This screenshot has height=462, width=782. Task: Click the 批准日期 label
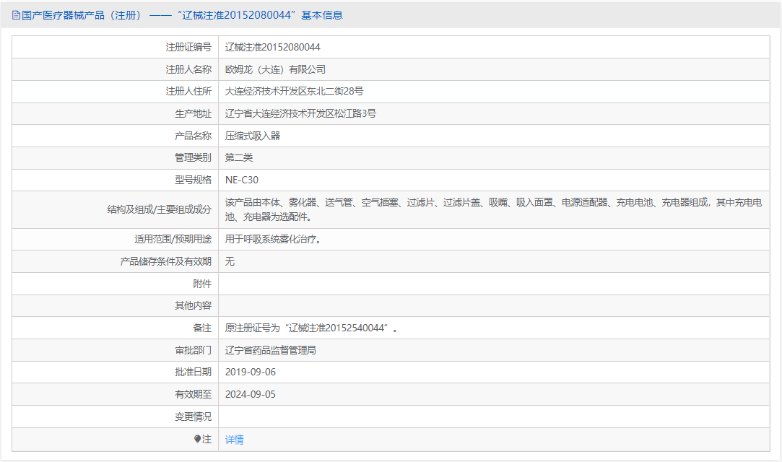(x=193, y=372)
